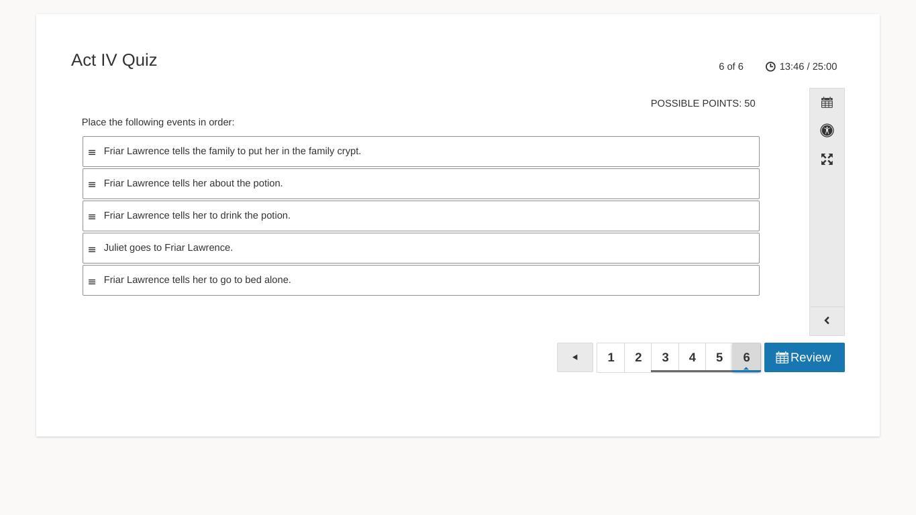
Task: Click the clock timer icon
Action: pyautogui.click(x=770, y=66)
